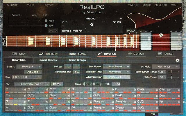Open the on Hold Harmonics dropdown
Image resolution: width=186 pixels, height=116 pixels.
(x=166, y=67)
